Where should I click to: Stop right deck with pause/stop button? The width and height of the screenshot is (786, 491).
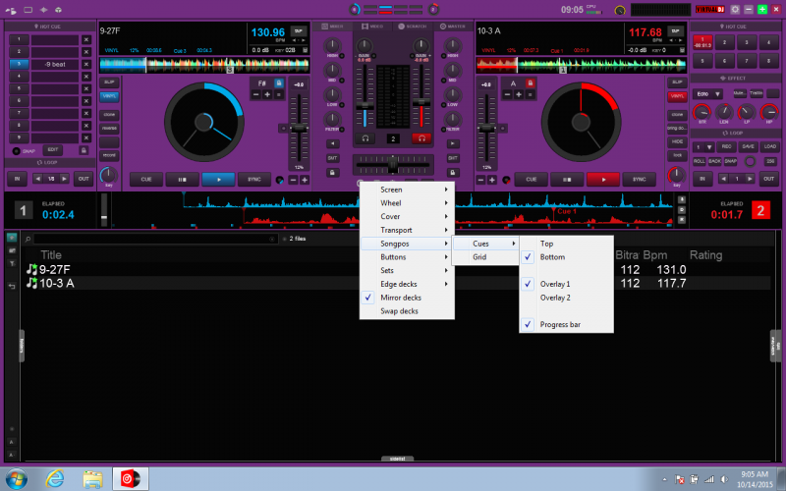point(567,179)
